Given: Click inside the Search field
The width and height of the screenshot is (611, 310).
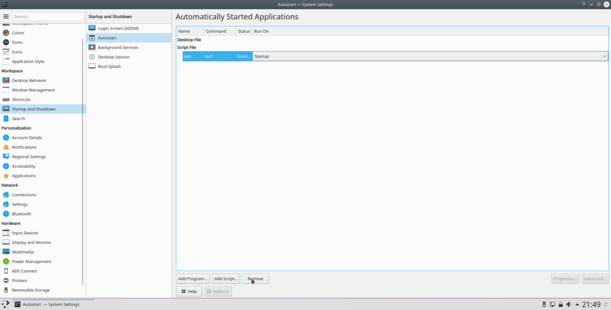Looking at the screenshot, I should (x=48, y=16).
